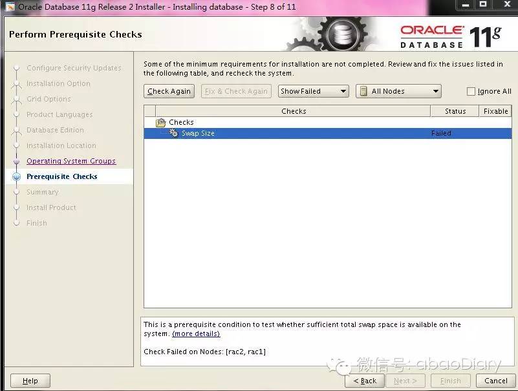Go back with the Back button
The image size is (518, 391).
(365, 381)
